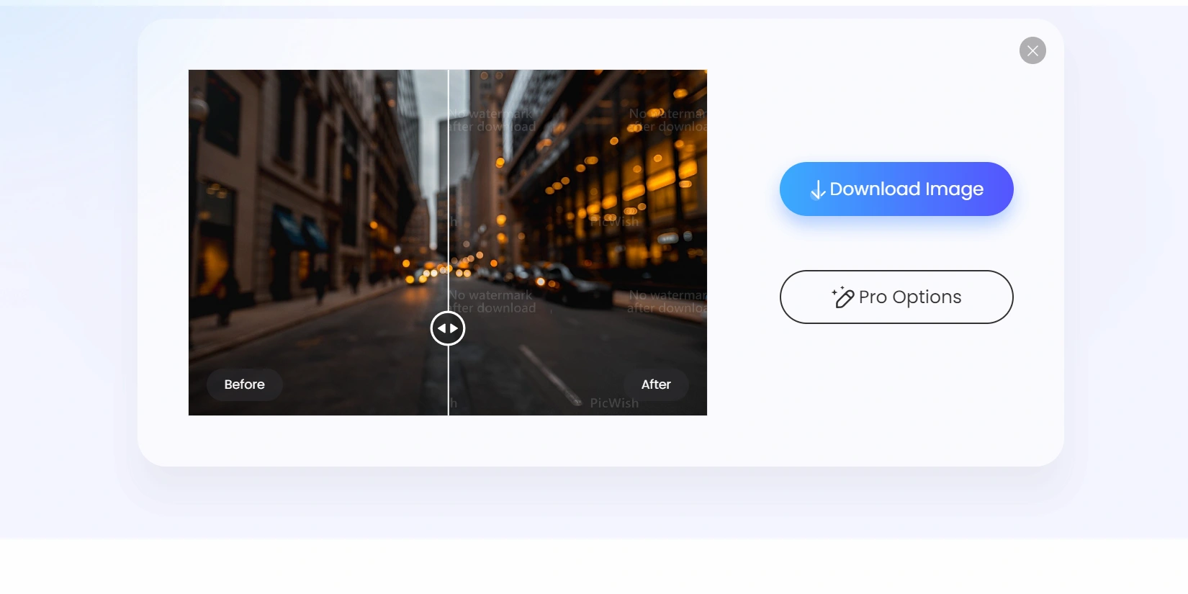Viewport: 1188px width, 594px height.
Task: Click the left arrow on the slider handle
Action: click(x=441, y=328)
